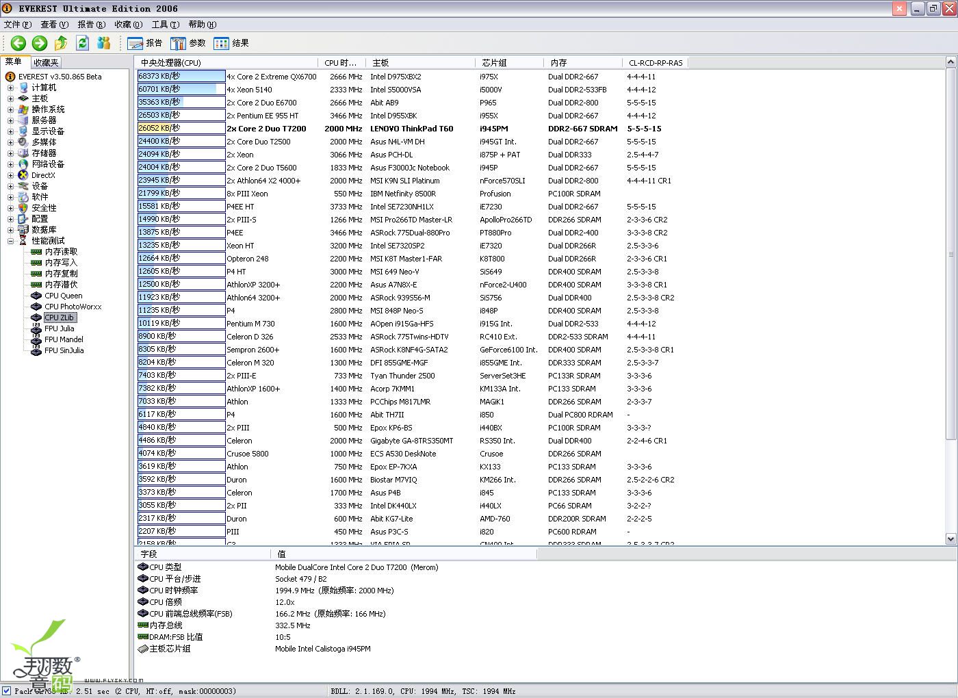The height and width of the screenshot is (698, 958).
Task: Expand the 计算机 tree node
Action: pos(10,88)
